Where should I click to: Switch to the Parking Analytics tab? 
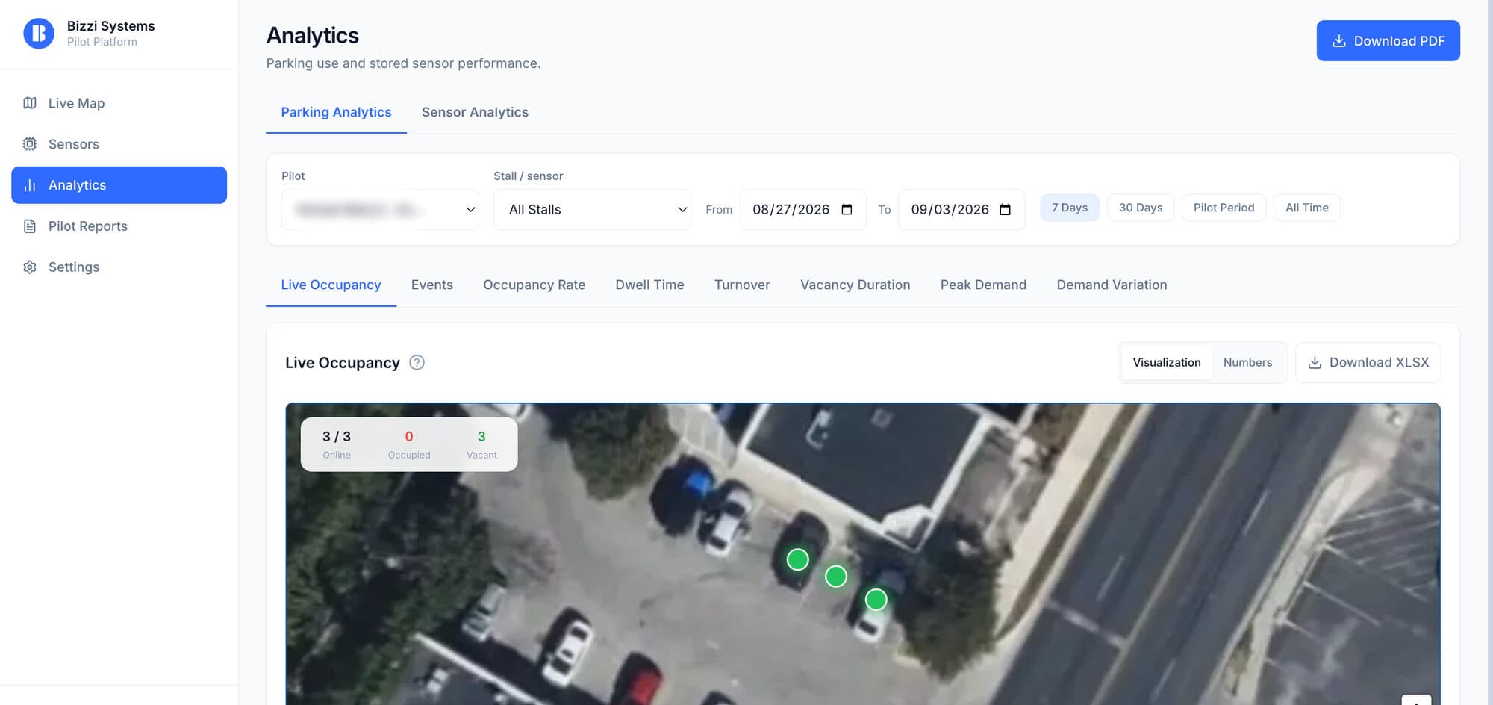(336, 112)
